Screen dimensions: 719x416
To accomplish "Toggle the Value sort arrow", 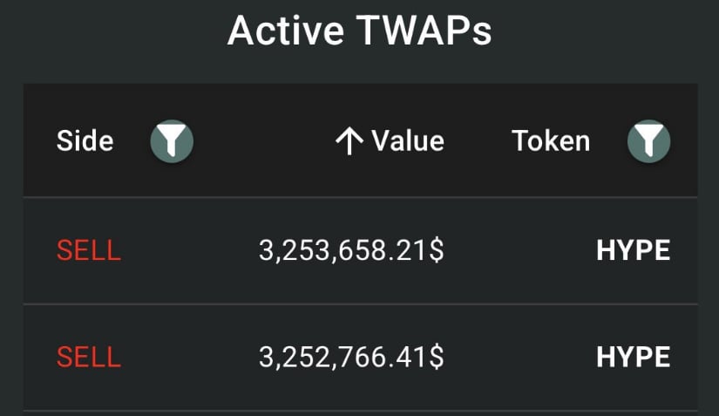I will (x=349, y=141).
